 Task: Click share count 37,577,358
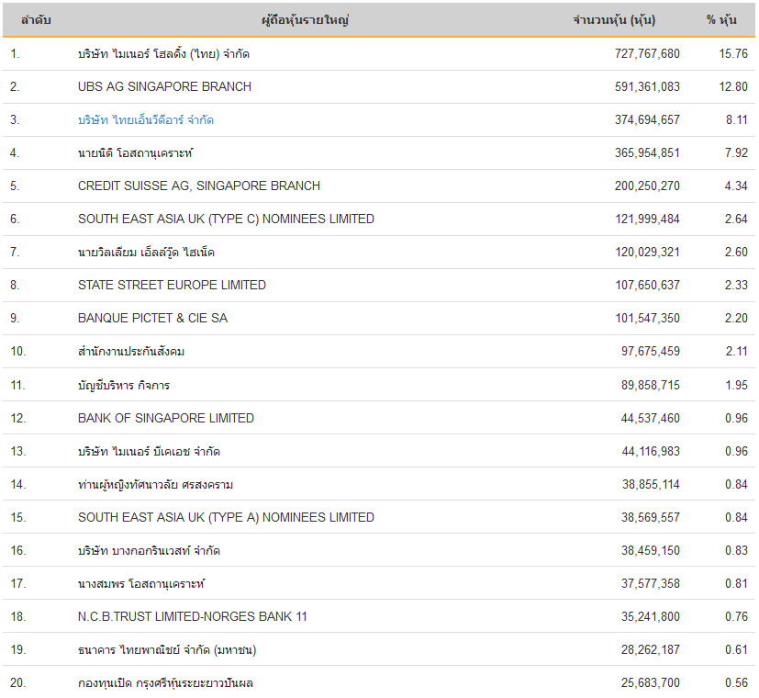[x=651, y=584]
